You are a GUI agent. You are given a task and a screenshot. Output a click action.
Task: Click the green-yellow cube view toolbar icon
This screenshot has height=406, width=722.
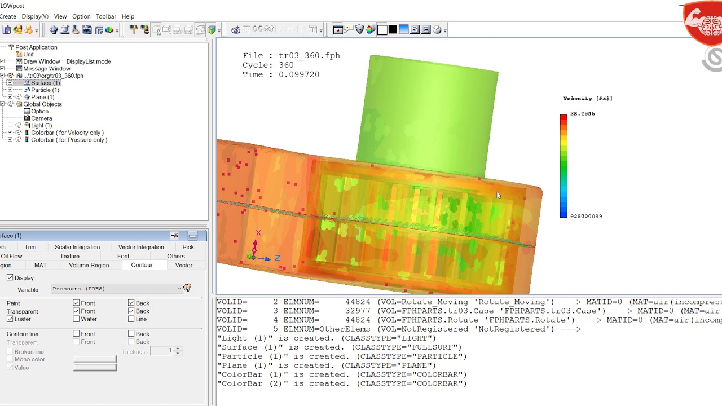coord(212,30)
